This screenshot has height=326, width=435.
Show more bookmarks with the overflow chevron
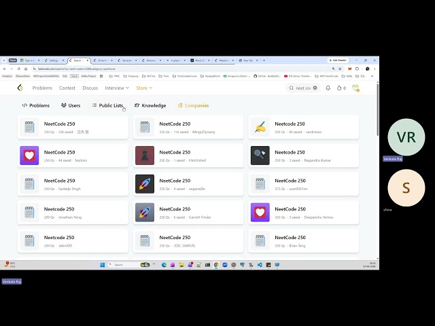point(372,76)
